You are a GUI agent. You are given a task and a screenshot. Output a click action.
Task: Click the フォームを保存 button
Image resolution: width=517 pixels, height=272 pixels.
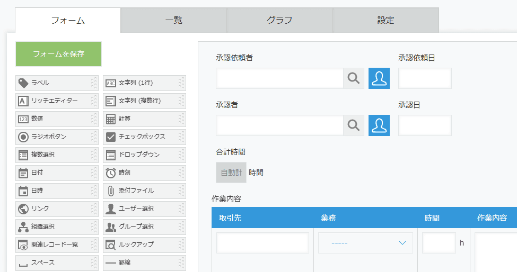58,54
